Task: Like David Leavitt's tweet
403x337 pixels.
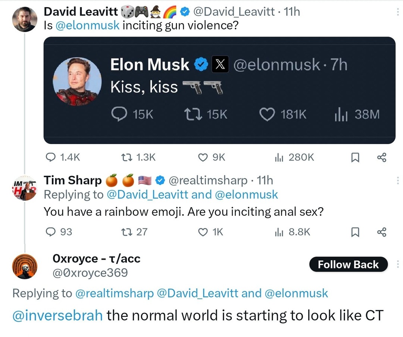Action: tap(212, 157)
